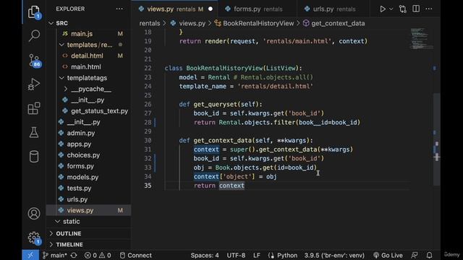Viewport: 463px width, 260px height.
Task: Click the code minimap
Action: click(x=421, y=38)
